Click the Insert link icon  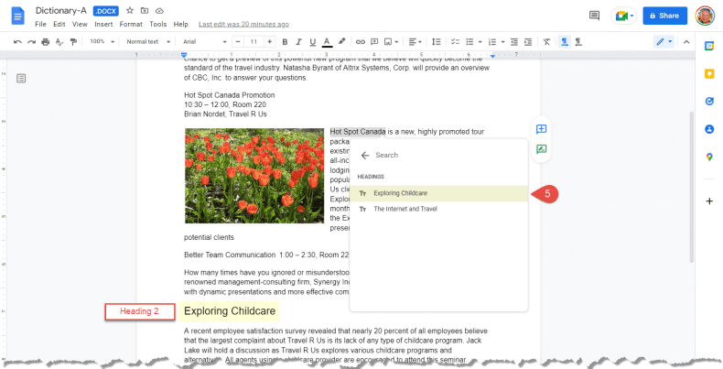(x=360, y=41)
